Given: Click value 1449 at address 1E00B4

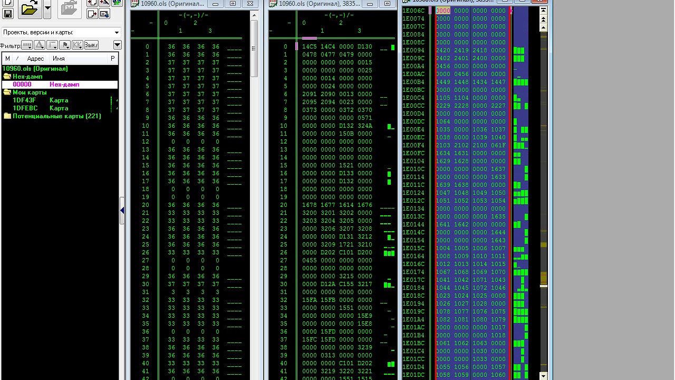Looking at the screenshot, I should point(443,82).
